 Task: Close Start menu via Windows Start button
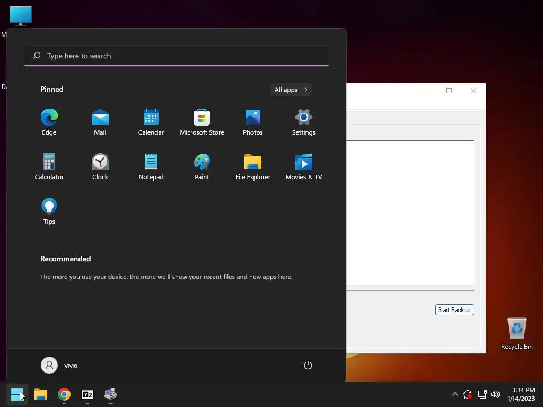[x=17, y=394]
